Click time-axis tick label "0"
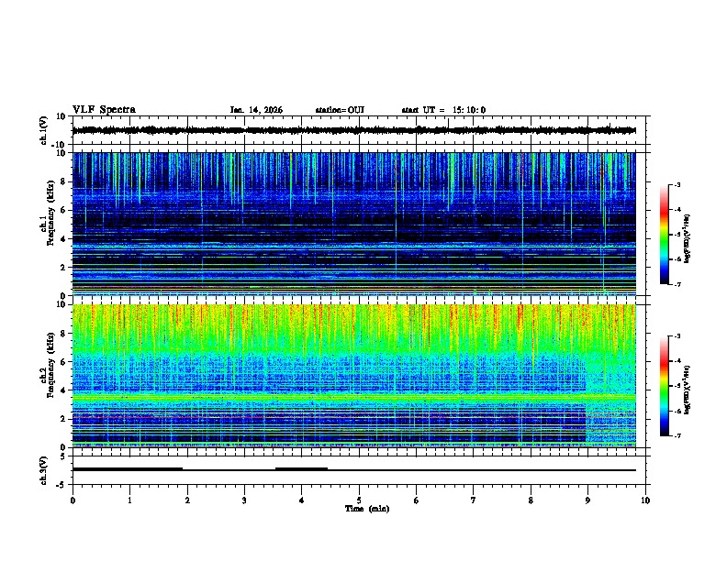The image size is (727, 561). (x=73, y=500)
